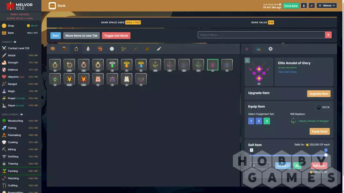Click the green gem ring with 62 quantity
Screen dimensions: 344x193
tap(98, 65)
